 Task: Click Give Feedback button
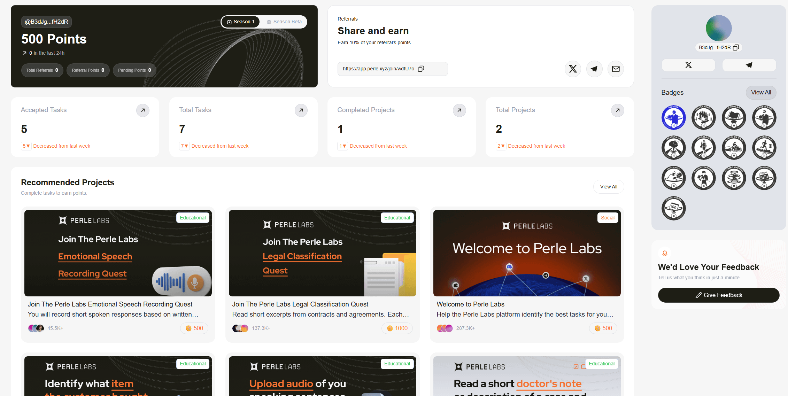point(718,295)
